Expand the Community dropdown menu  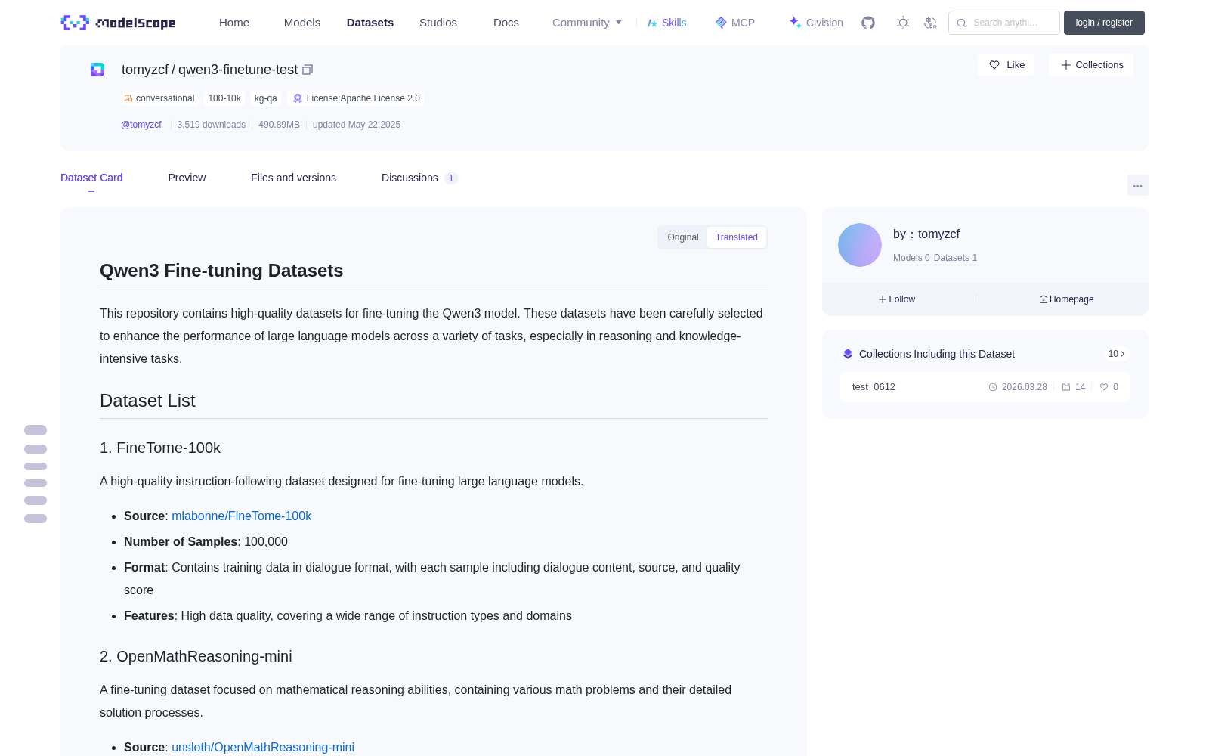click(x=587, y=23)
